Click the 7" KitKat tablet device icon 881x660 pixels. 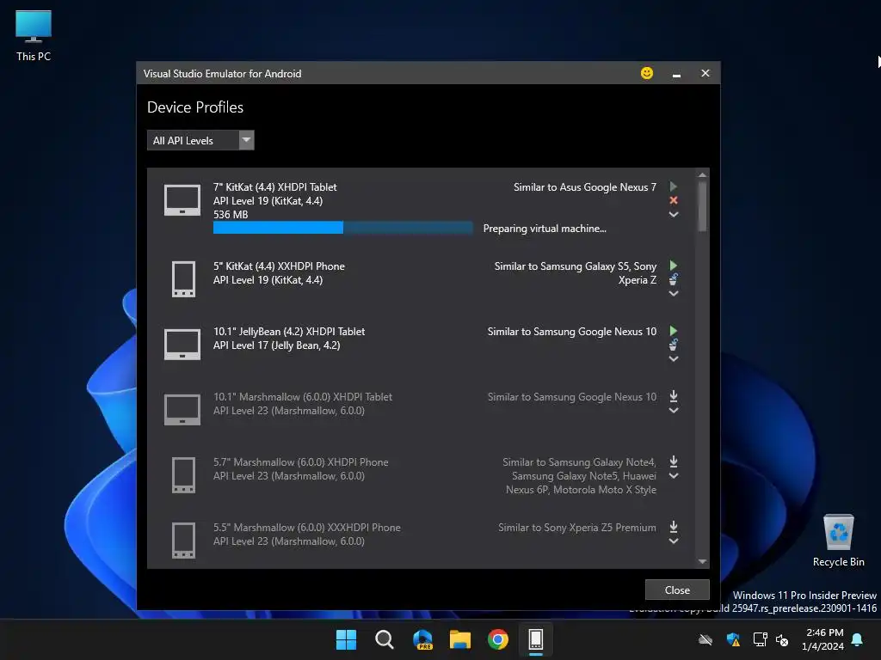tap(182, 200)
